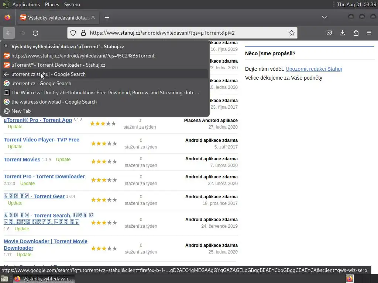Select the Výsledky vyhledávání dotazu tab
This screenshot has height=283, width=378.
point(58,18)
